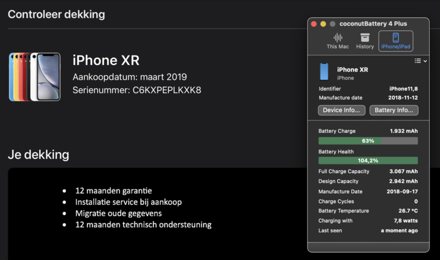Click the iPhone/iPad device icon

395,37
